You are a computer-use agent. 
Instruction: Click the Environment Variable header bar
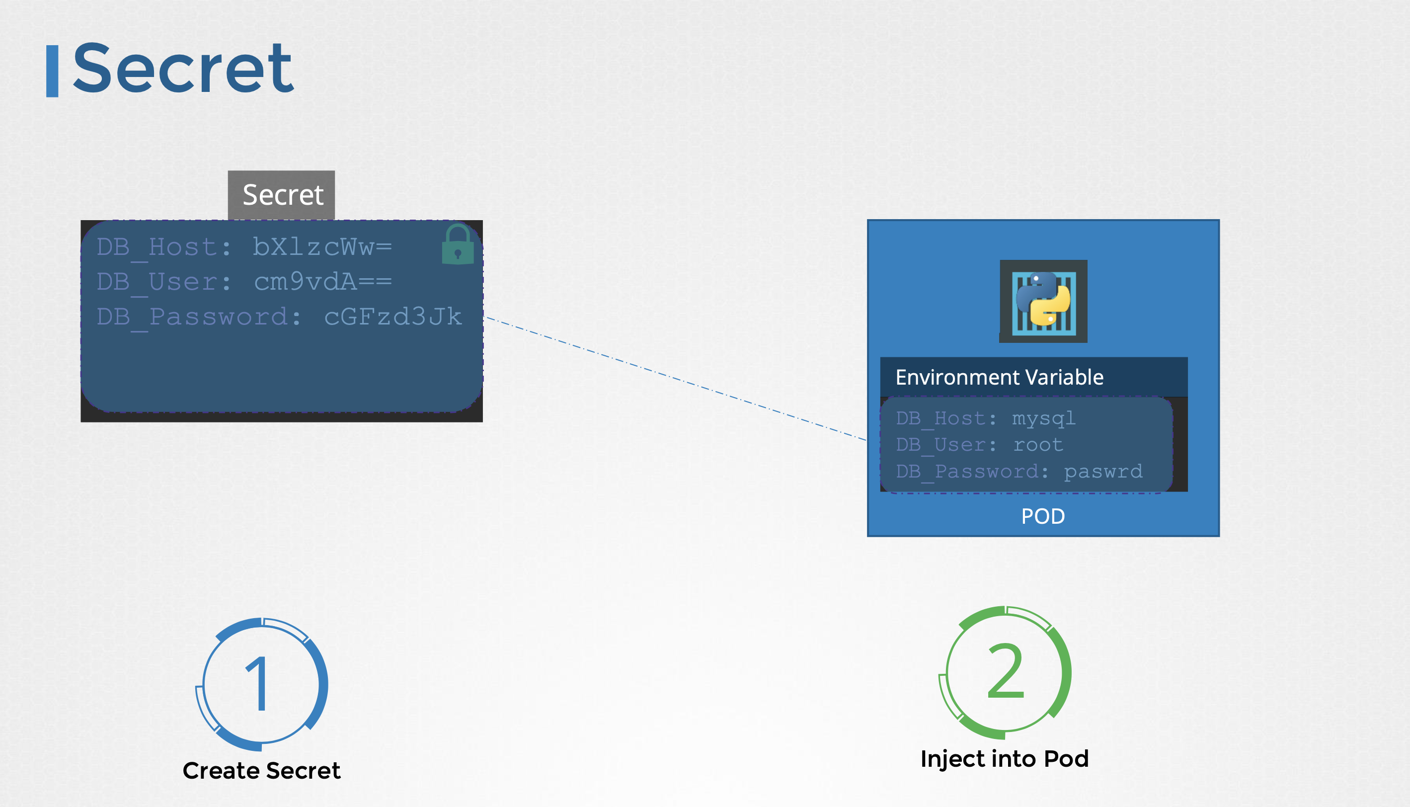point(1034,377)
